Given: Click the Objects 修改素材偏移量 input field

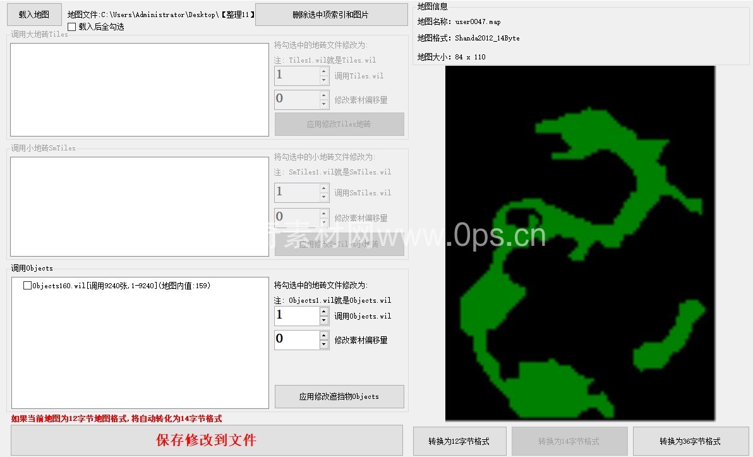Looking at the screenshot, I should click(297, 340).
